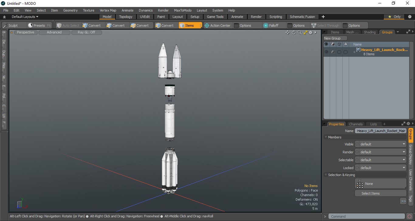This screenshot has width=415, height=221.
Task: Click the Command input field
Action: click(367, 216)
